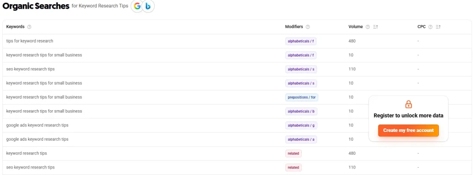Select 'keyword research tips for small business' with alphabeticals / f tag
The image size is (474, 175).
coord(44,55)
